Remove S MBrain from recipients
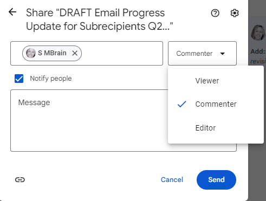 [75, 53]
